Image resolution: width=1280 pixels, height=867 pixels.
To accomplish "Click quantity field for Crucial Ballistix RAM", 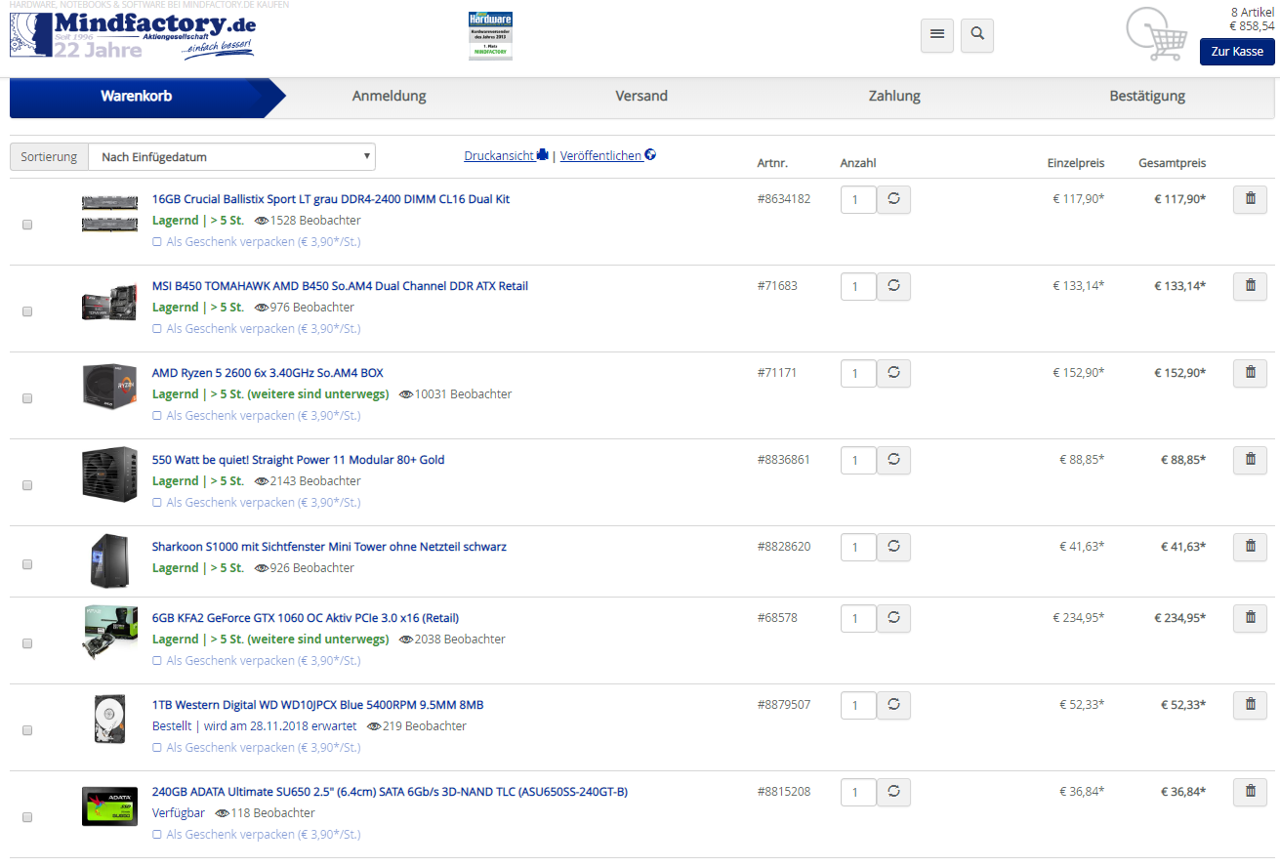I will pos(858,200).
